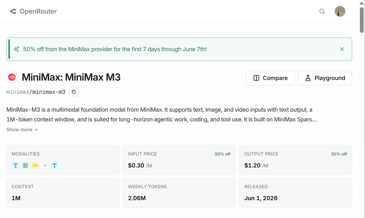Click the WEEKLY TOKENS card label
The width and height of the screenshot is (365, 218).
[x=148, y=187]
